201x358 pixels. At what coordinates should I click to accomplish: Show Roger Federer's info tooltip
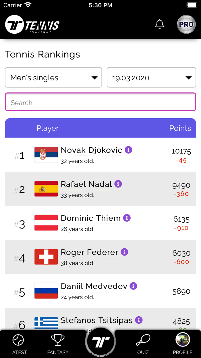[124, 252]
